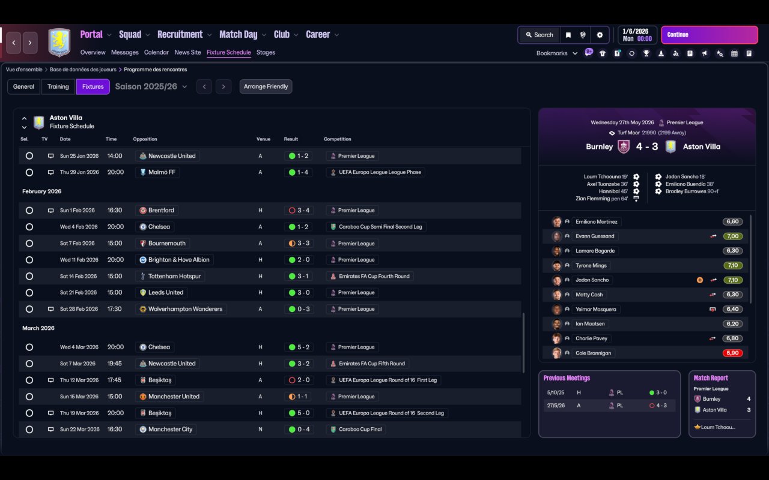Click the Continue button
This screenshot has width=769, height=480.
[x=710, y=35]
